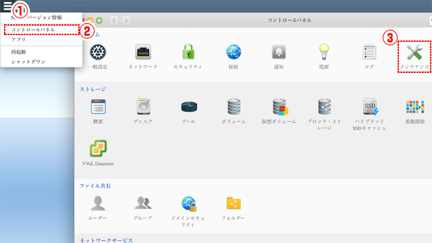Open the ハイブリッドSSDキャッシュ icon
This screenshot has height=243, width=432.
pos(370,107)
